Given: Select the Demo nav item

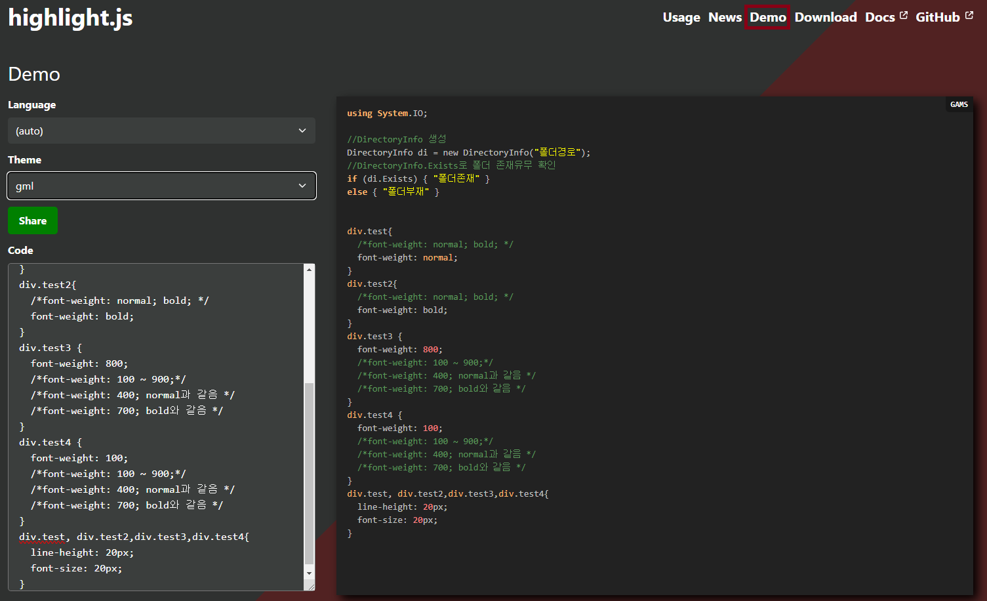Looking at the screenshot, I should [x=767, y=17].
